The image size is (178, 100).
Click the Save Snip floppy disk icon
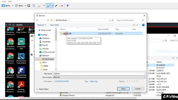point(29,6)
